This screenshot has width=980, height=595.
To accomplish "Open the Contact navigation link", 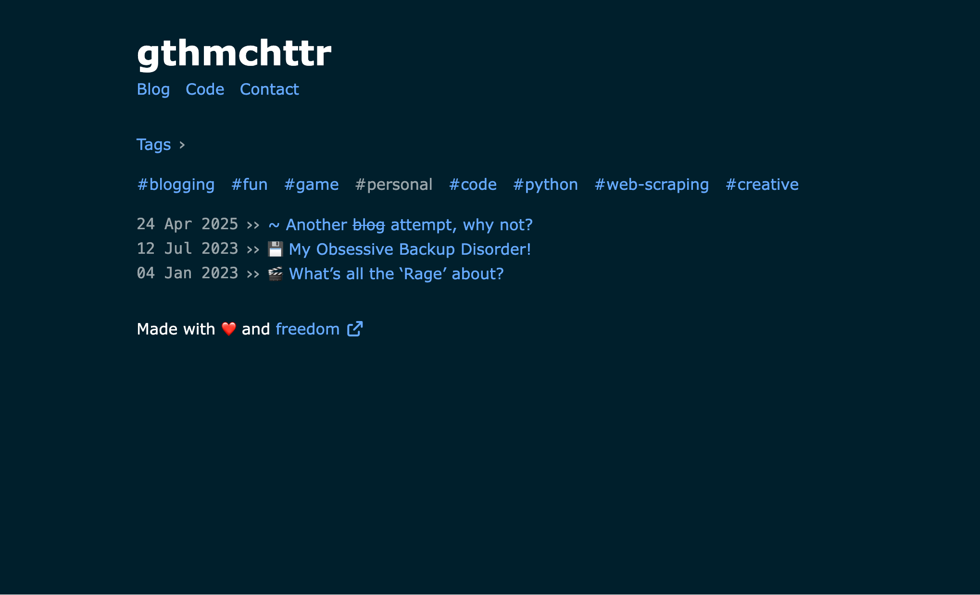I will click(269, 89).
